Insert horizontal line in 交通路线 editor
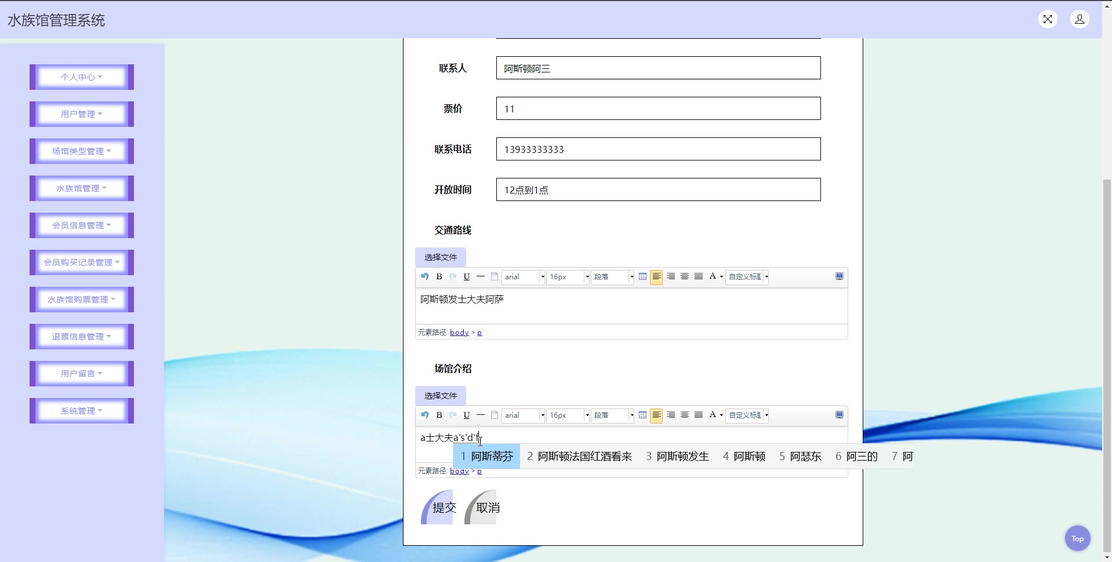This screenshot has width=1112, height=562. coord(481,276)
